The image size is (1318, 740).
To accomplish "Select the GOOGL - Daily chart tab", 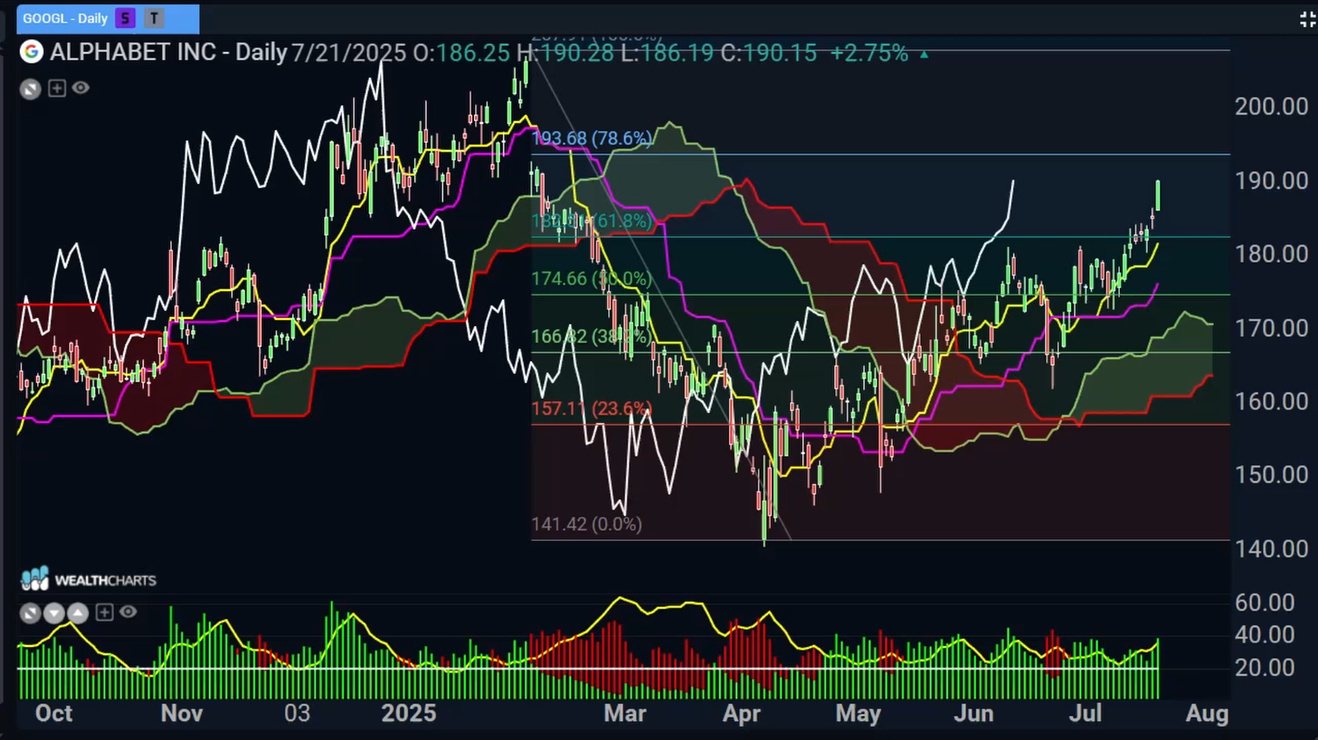I will click(108, 18).
